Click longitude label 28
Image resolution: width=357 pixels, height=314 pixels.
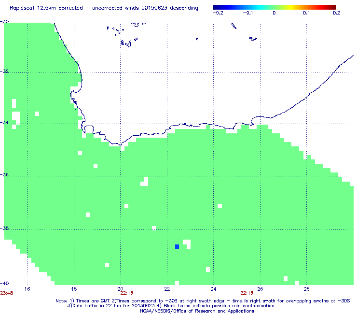pos(306,289)
